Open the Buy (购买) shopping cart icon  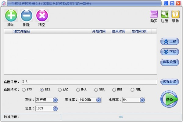pyautogui.click(x=154, y=14)
